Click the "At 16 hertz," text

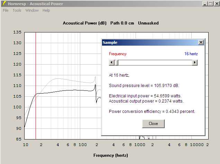tap(119, 75)
